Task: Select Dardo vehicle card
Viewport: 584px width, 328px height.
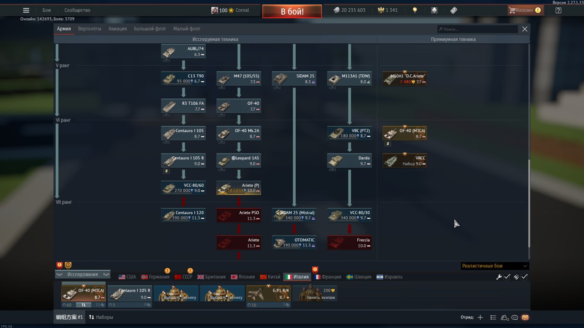Action: point(349,161)
